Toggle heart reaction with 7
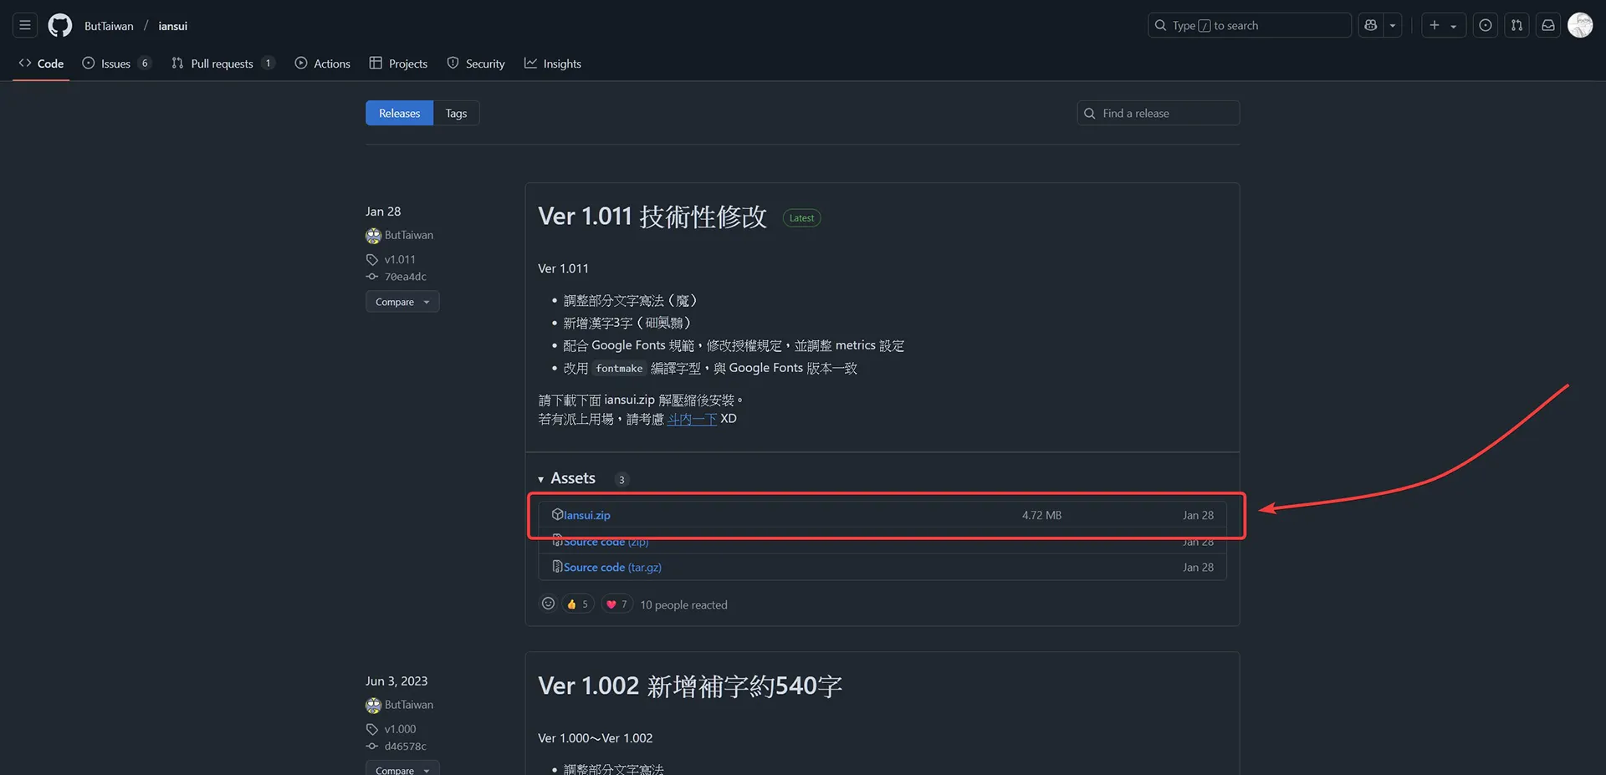This screenshot has width=1606, height=775. pyautogui.click(x=616, y=604)
